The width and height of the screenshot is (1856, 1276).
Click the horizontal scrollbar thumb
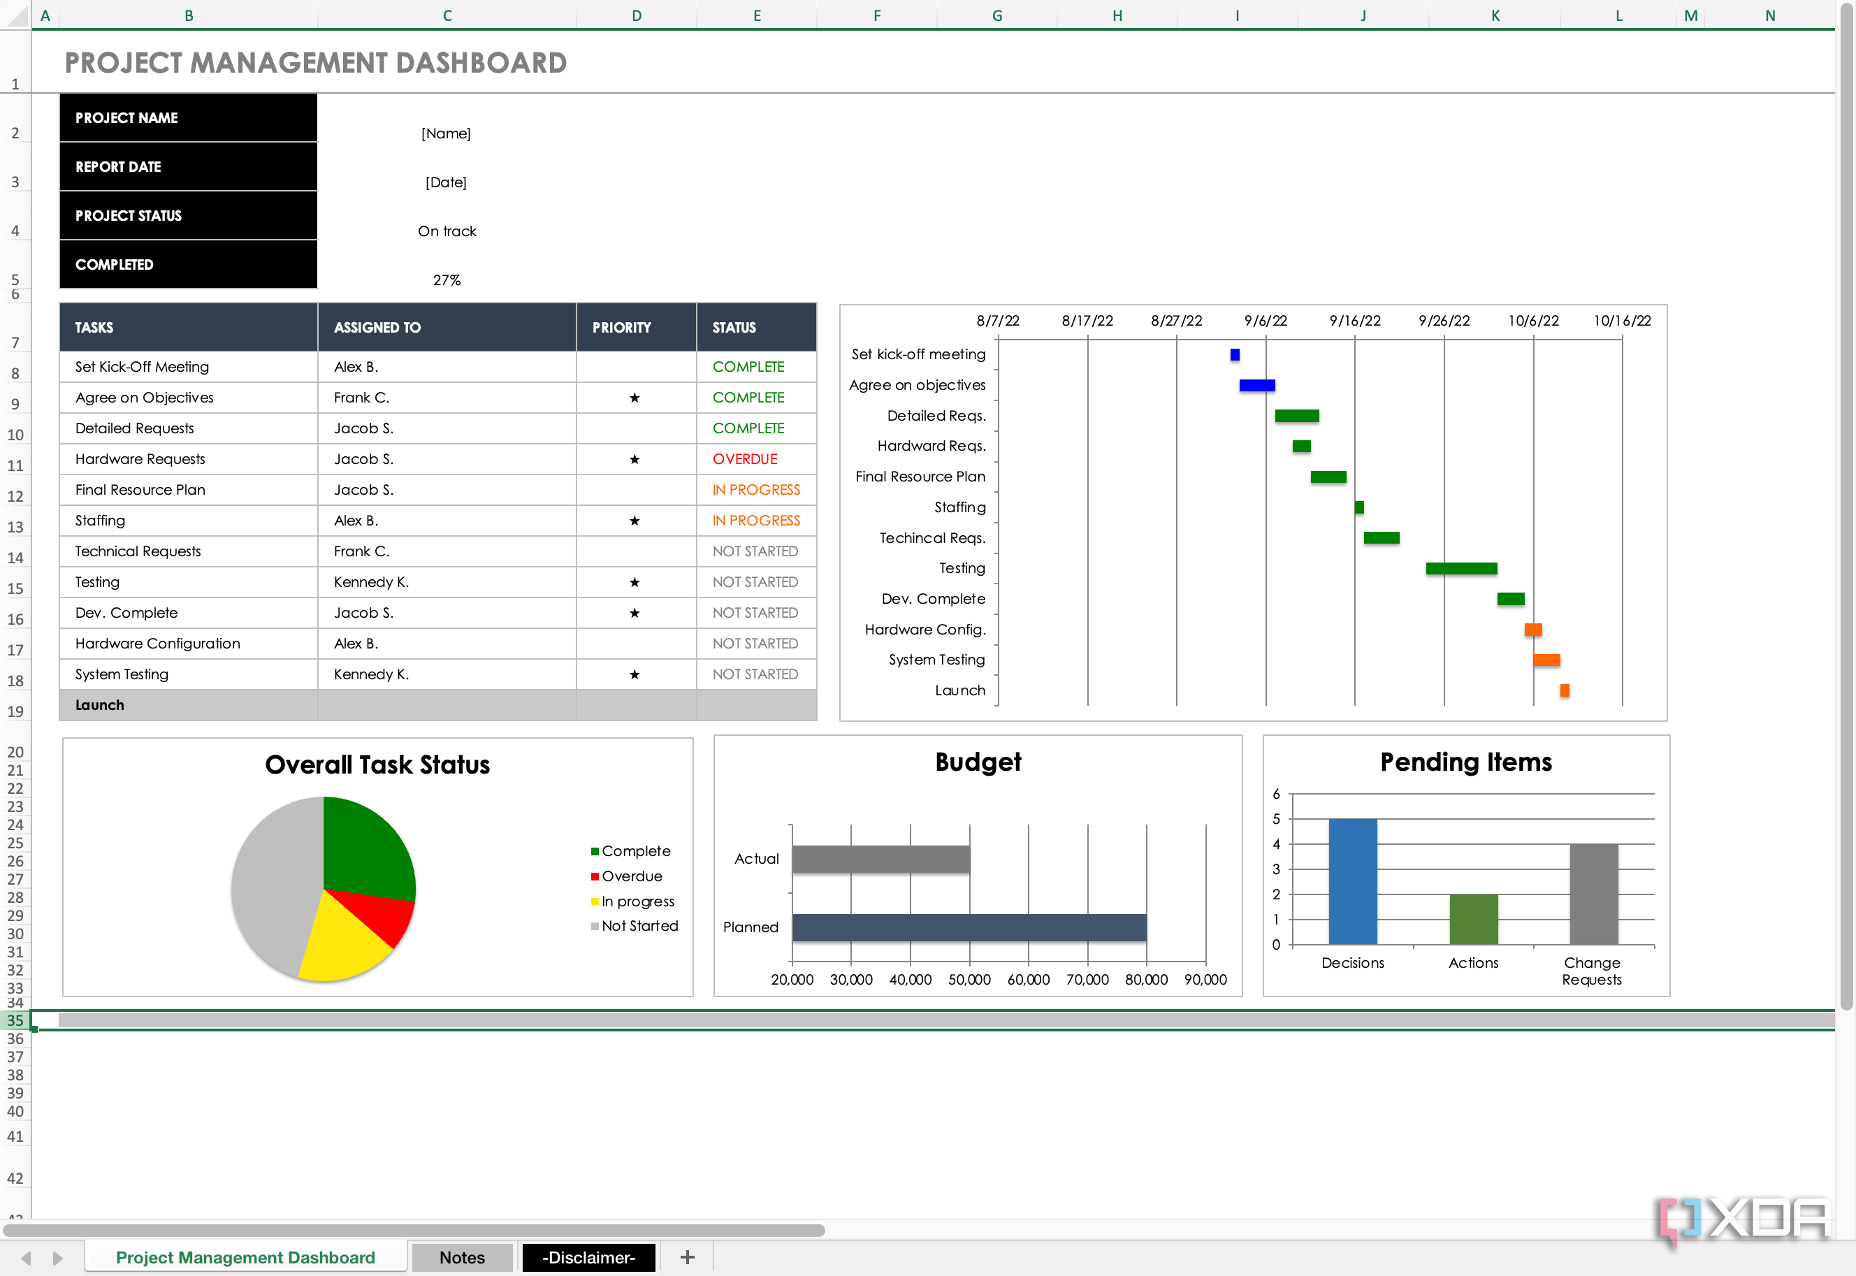pyautogui.click(x=413, y=1231)
